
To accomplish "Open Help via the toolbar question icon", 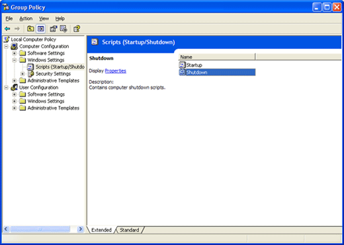I will tap(77, 28).
